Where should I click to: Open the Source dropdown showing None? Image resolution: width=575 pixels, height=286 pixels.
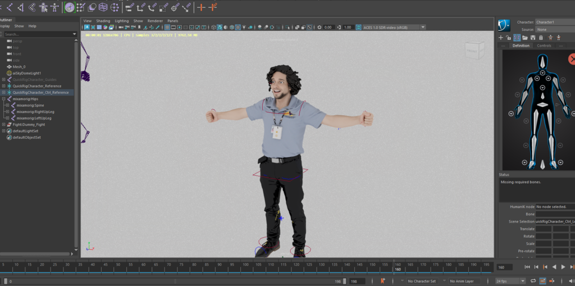coord(555,29)
